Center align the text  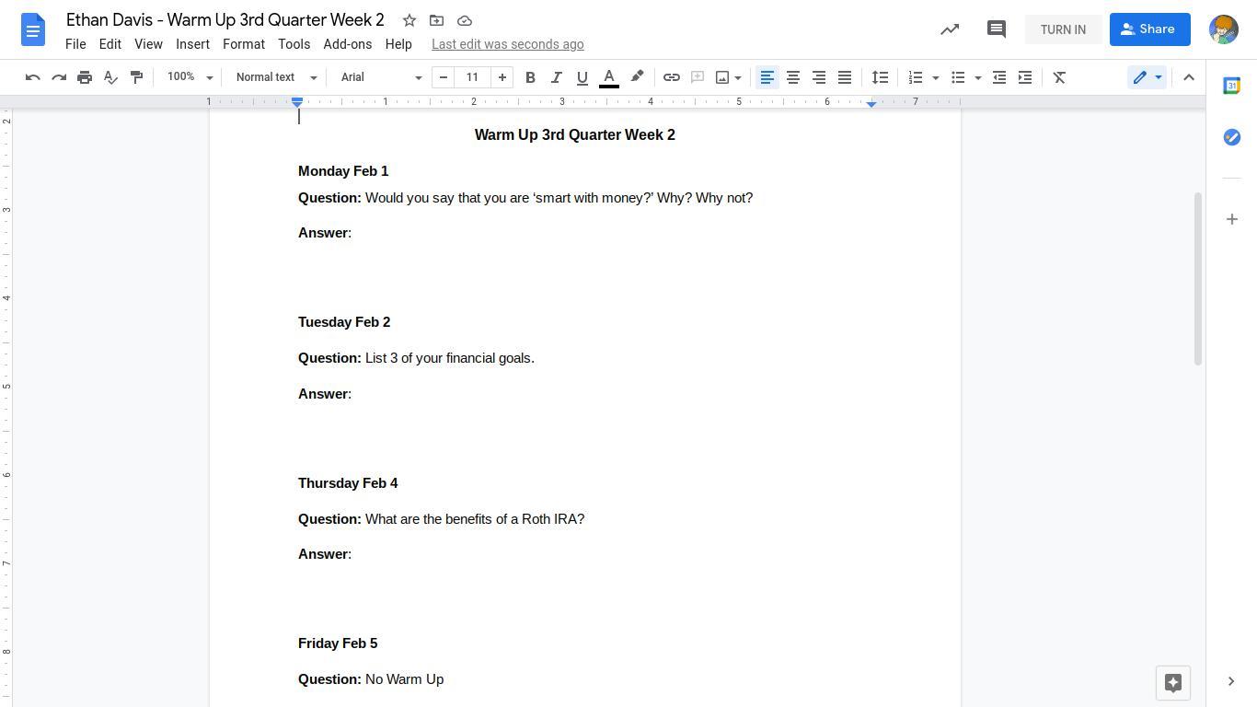coord(792,77)
